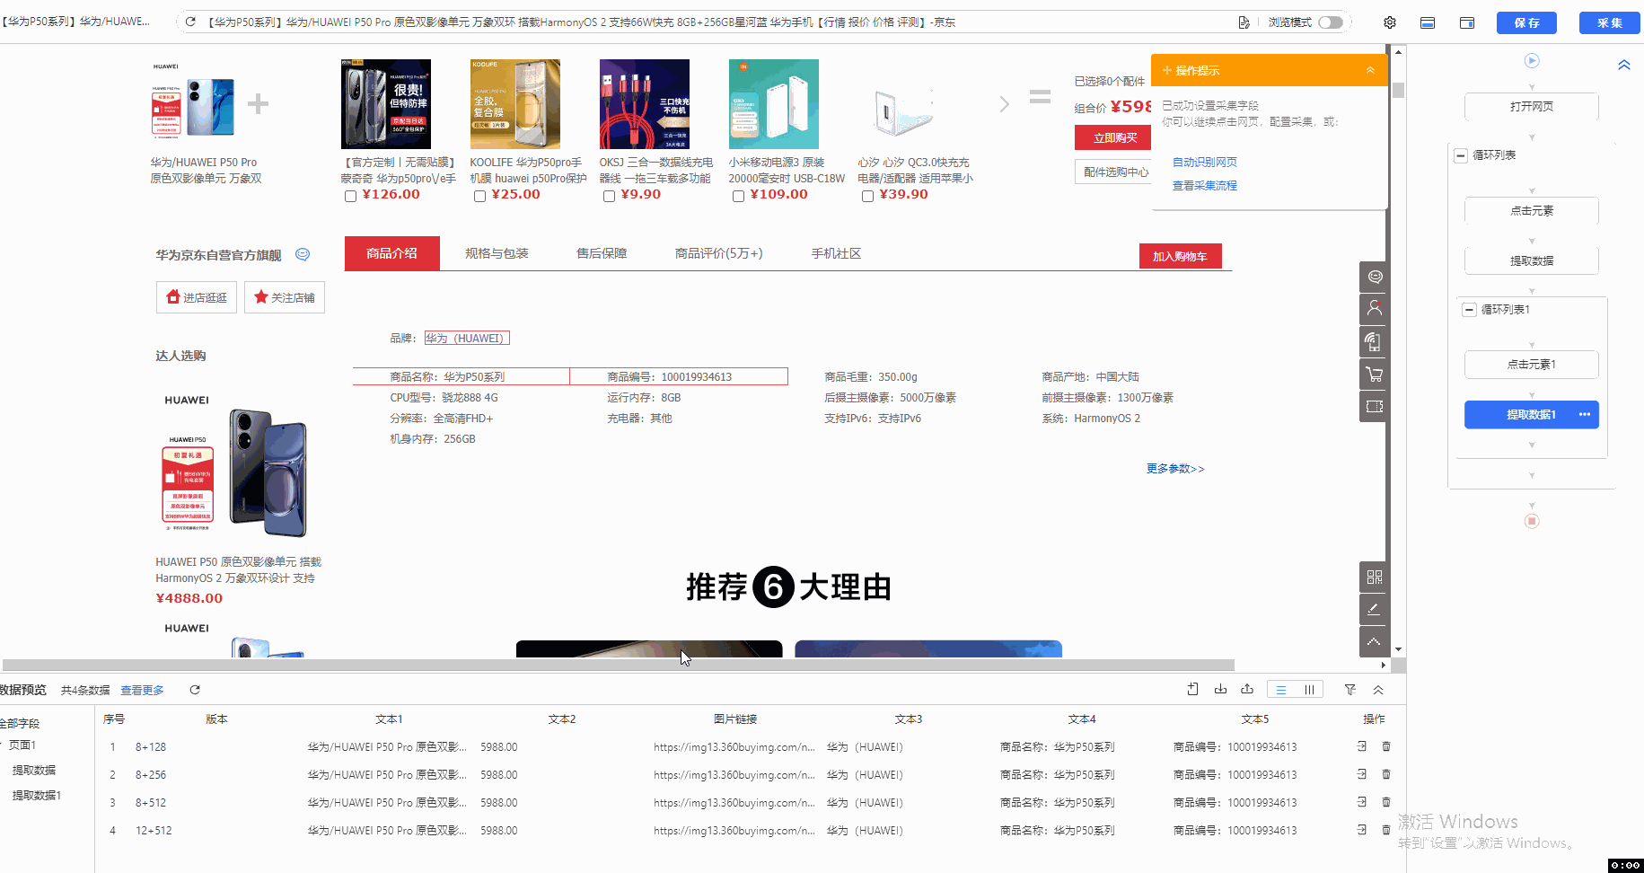Screen dimensions: 1644x873
Task: Click the 加入购物车 button
Action: click(x=1180, y=256)
